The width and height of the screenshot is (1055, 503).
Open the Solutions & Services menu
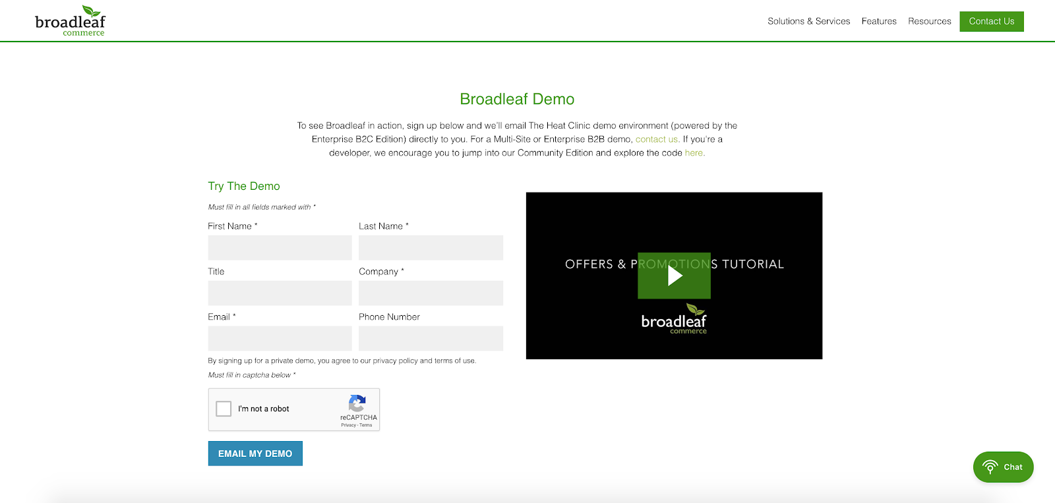click(808, 21)
